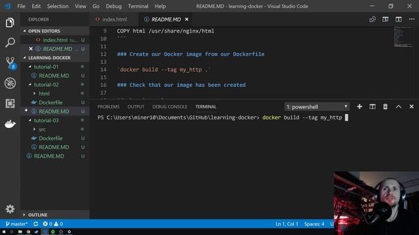Open the editor More Actions ellipsis
The image size is (419, 235).
(x=412, y=19)
